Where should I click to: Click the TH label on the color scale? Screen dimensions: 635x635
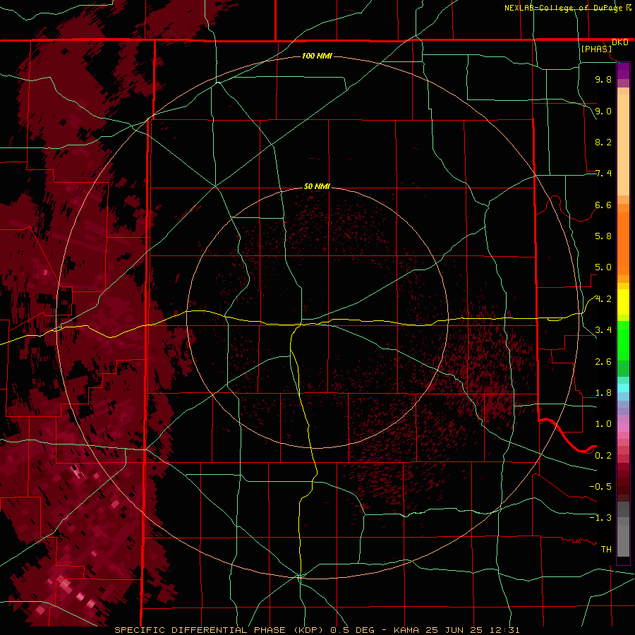(x=606, y=550)
